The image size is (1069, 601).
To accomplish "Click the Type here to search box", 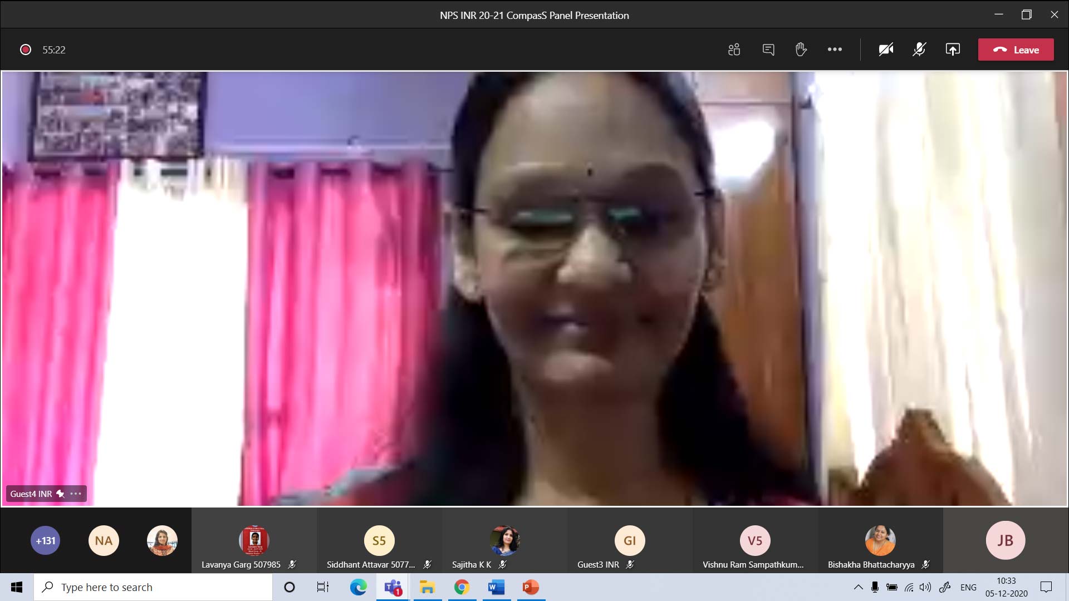I will point(153,587).
